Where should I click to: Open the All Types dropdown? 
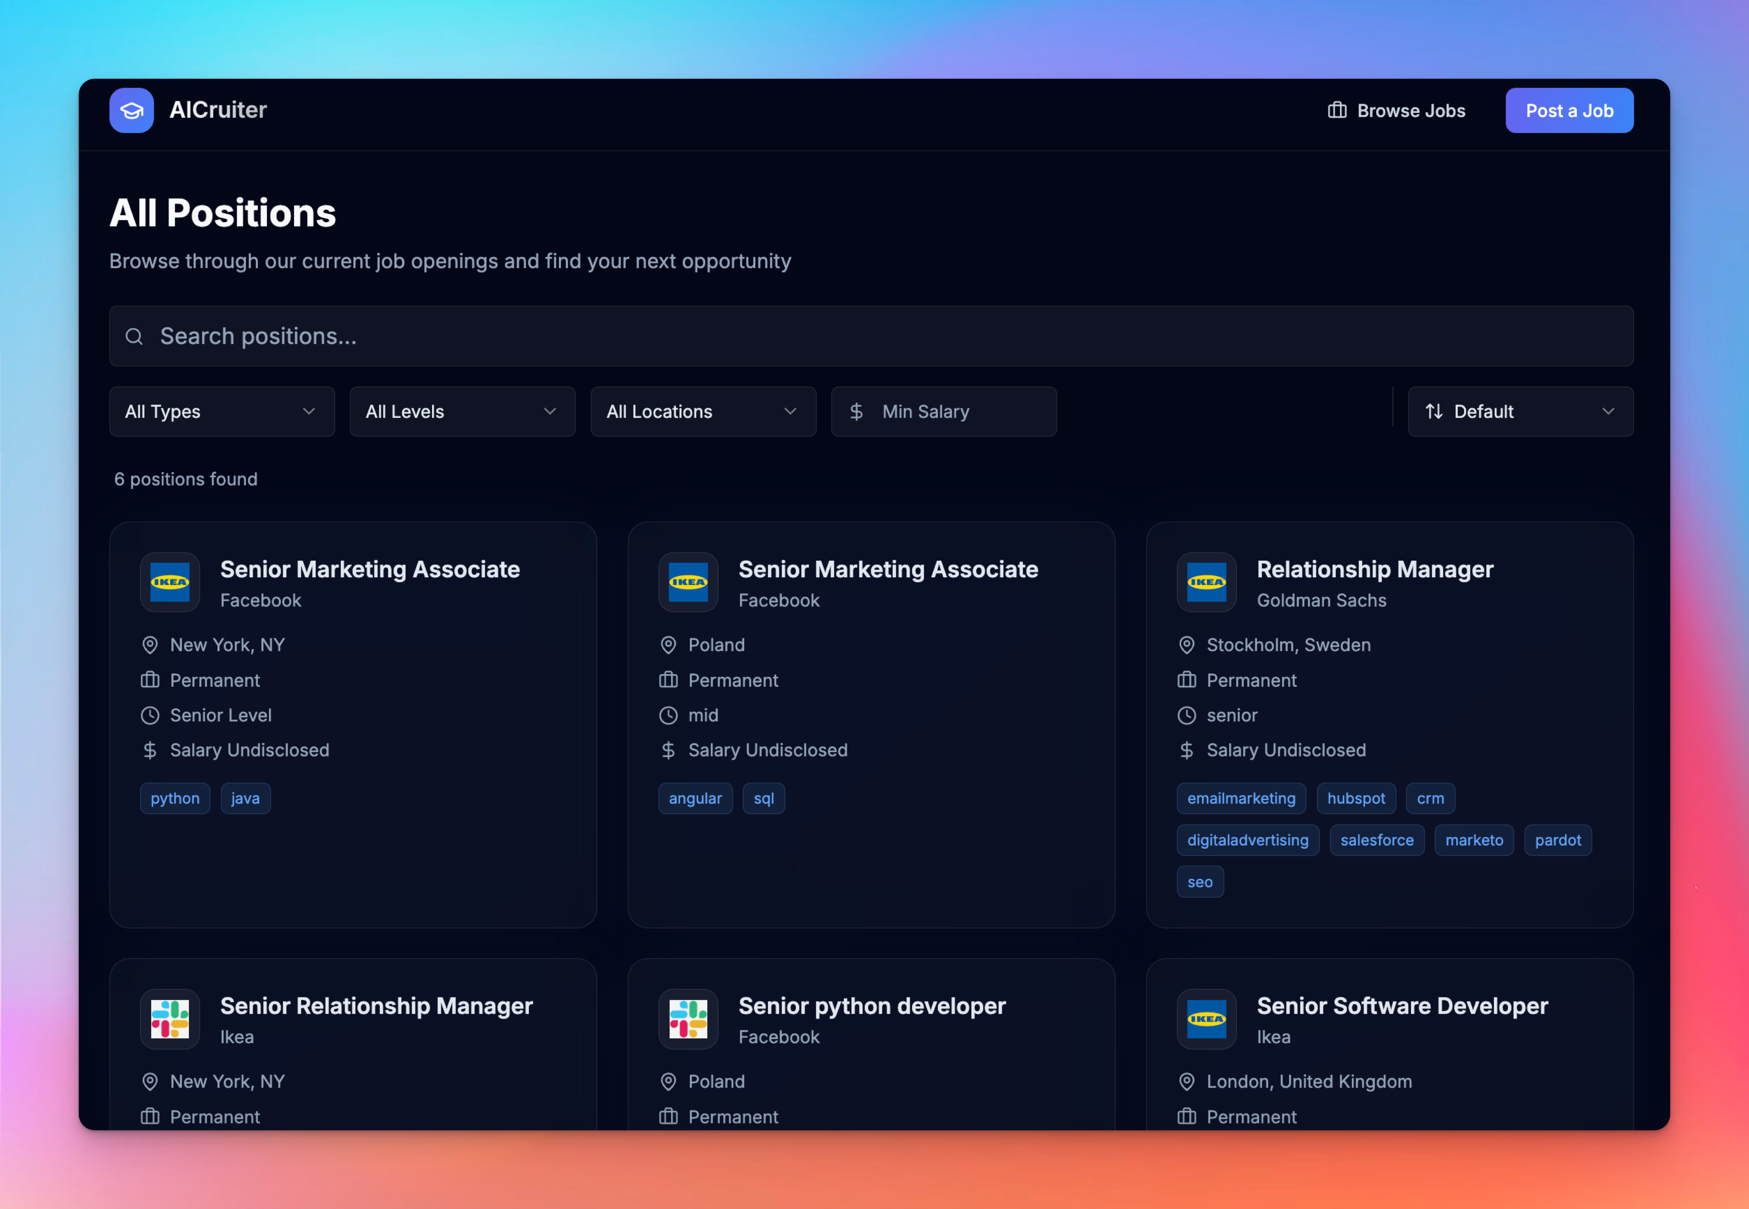click(221, 411)
